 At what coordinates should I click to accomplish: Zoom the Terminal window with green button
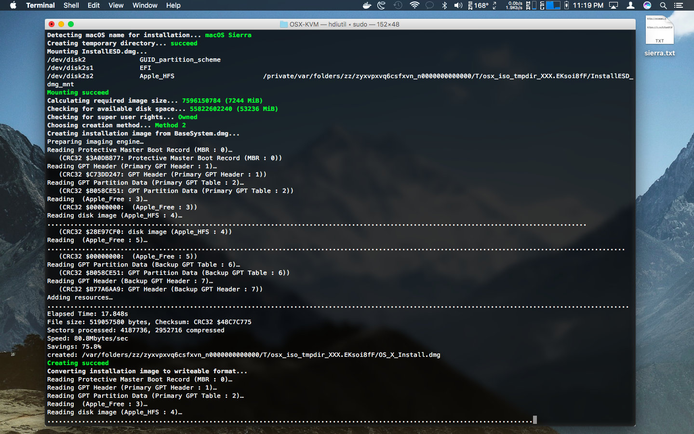(x=71, y=24)
